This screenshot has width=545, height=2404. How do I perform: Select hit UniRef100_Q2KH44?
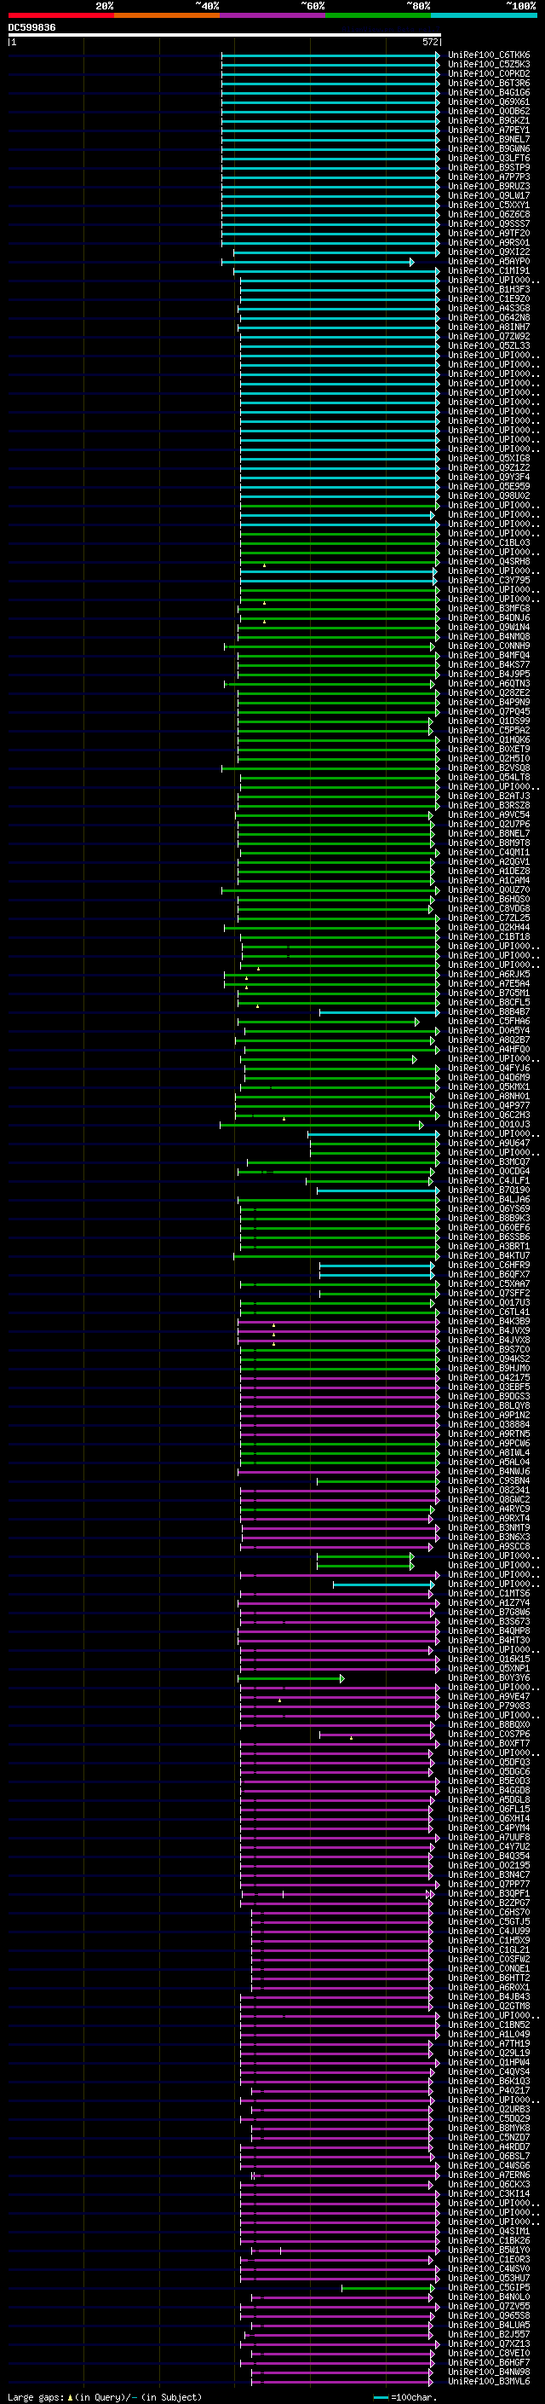tap(489, 928)
